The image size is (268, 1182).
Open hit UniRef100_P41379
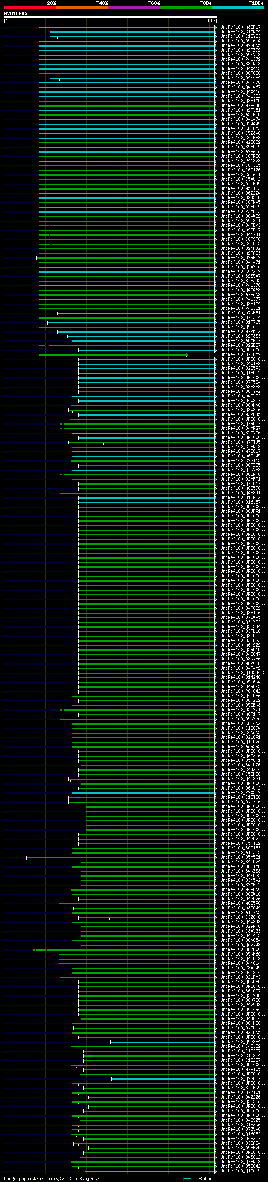tap(240, 59)
